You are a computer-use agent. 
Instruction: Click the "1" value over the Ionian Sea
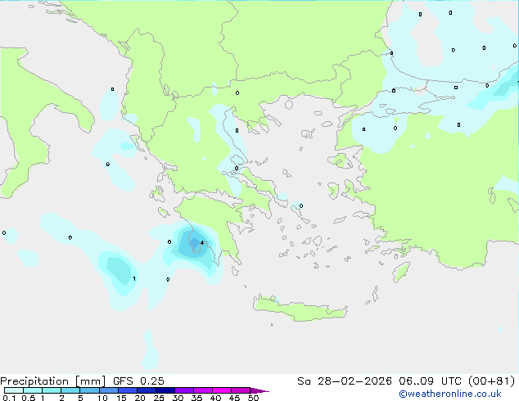pyautogui.click(x=134, y=278)
